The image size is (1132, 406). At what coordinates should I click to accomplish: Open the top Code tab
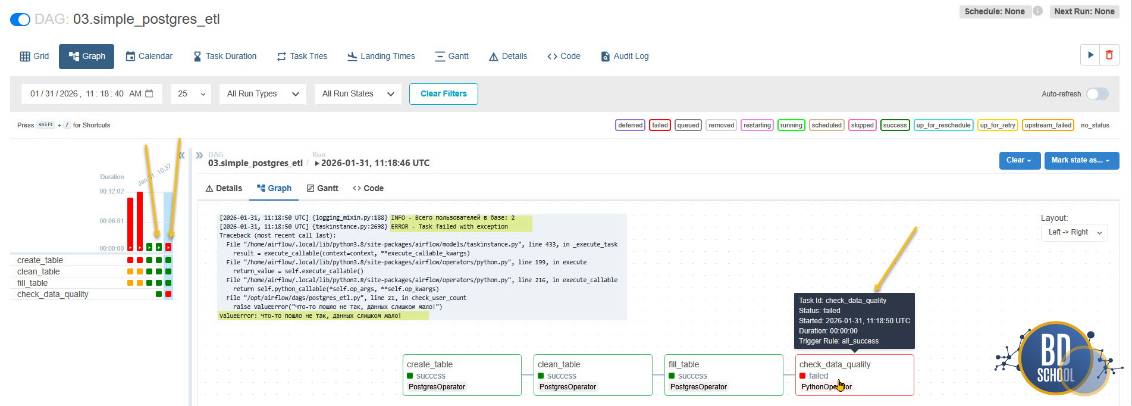pos(563,56)
